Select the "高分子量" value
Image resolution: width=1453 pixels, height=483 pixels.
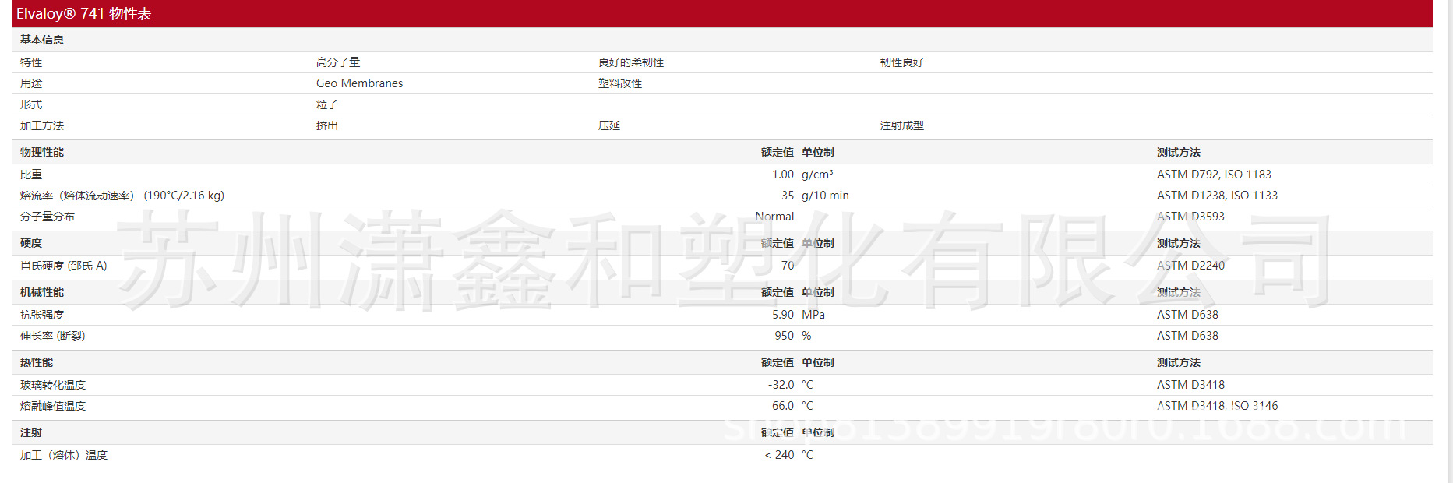pos(338,62)
